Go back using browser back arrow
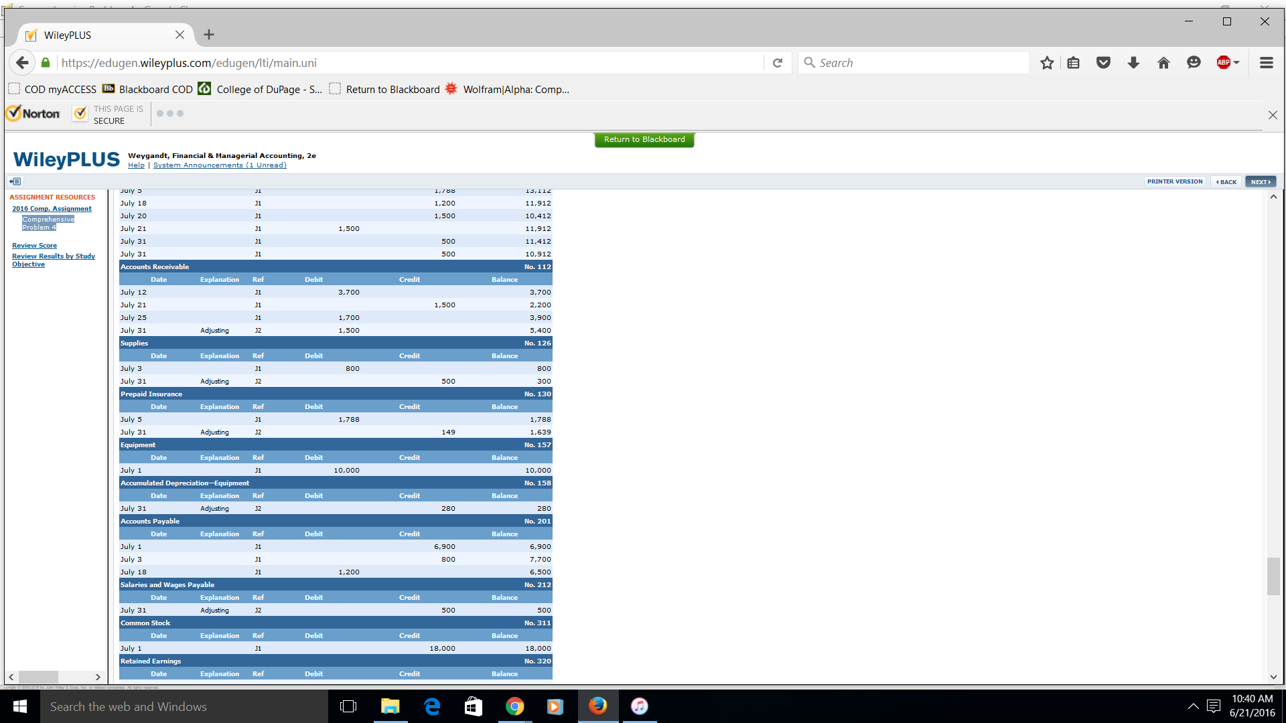The height and width of the screenshot is (723, 1286). [x=22, y=63]
